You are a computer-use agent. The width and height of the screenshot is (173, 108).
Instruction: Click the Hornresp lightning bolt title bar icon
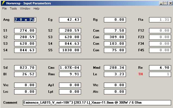pos(3,3)
